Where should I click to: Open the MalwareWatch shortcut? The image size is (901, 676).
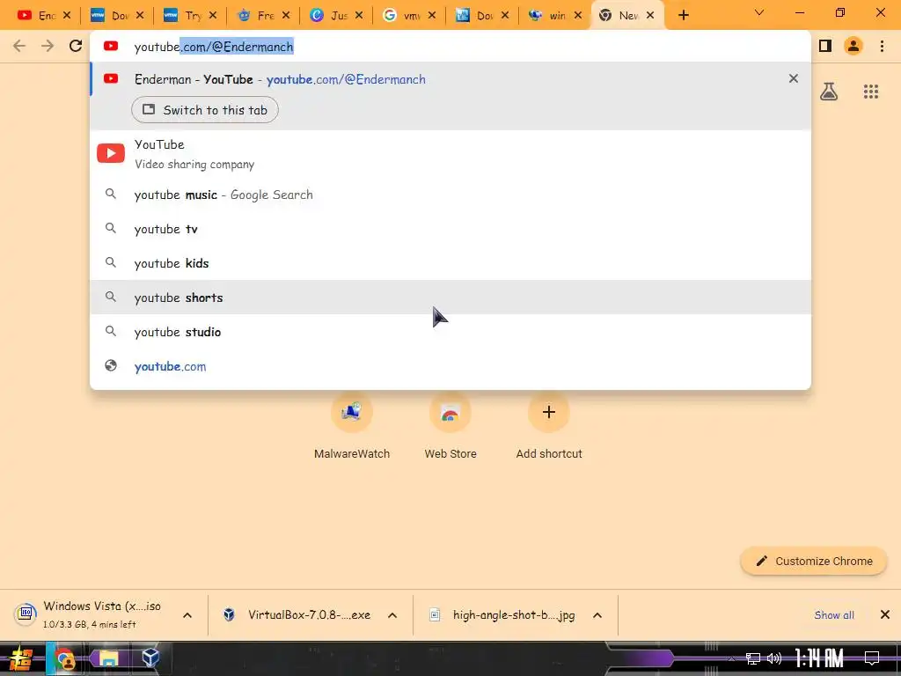352,427
